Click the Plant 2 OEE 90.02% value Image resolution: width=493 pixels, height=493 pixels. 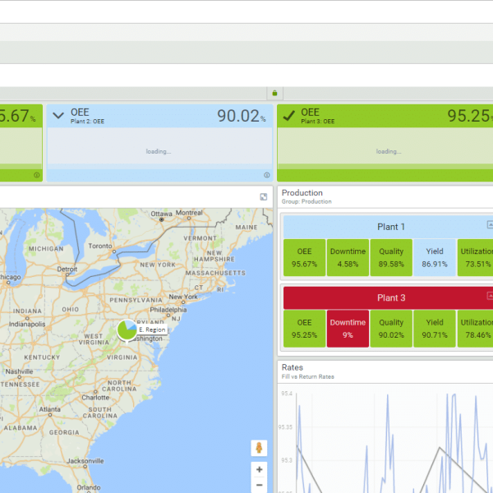[241, 117]
